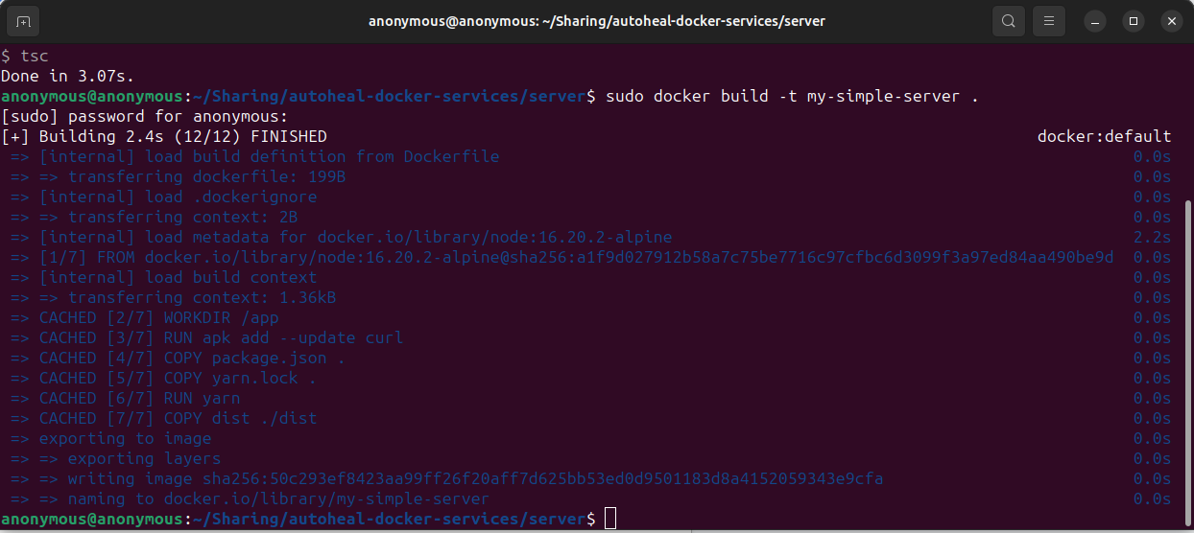This screenshot has height=533, width=1194.
Task: Select the node:16.20.2-alpine metadata line
Action: point(355,237)
